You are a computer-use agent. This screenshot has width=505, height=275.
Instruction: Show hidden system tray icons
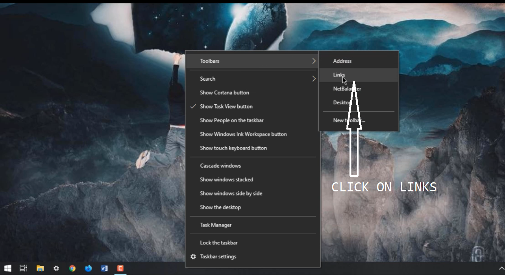pyautogui.click(x=501, y=268)
